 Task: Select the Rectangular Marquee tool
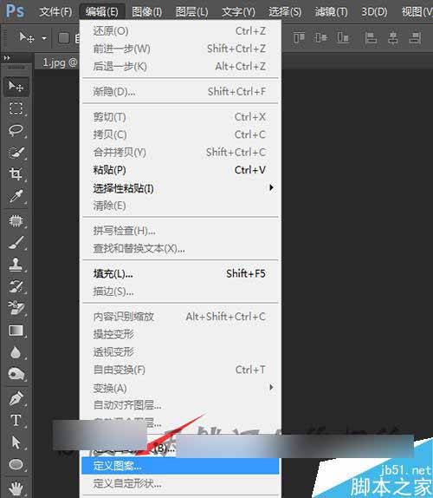(16, 108)
